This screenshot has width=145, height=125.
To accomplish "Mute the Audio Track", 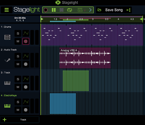I will (18, 64).
